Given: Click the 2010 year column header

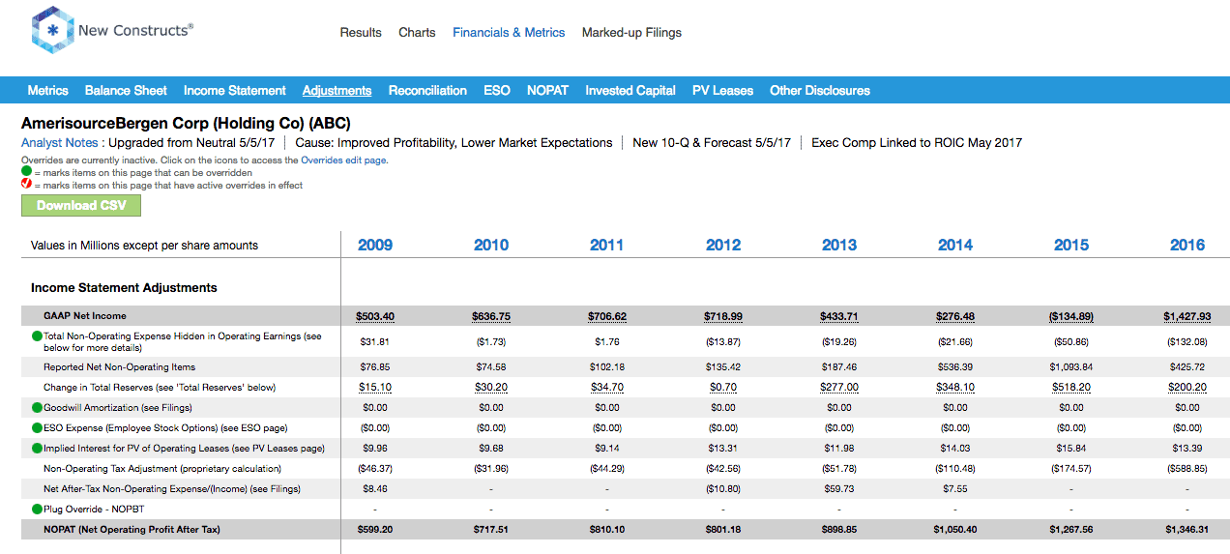Looking at the screenshot, I should click(x=491, y=246).
